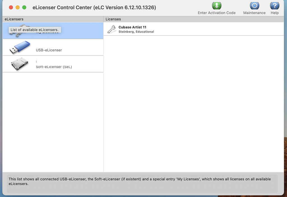Select the Soft-eLicenser (SeL) text entry
Viewport: 287px width, 197px height.
coord(54,67)
